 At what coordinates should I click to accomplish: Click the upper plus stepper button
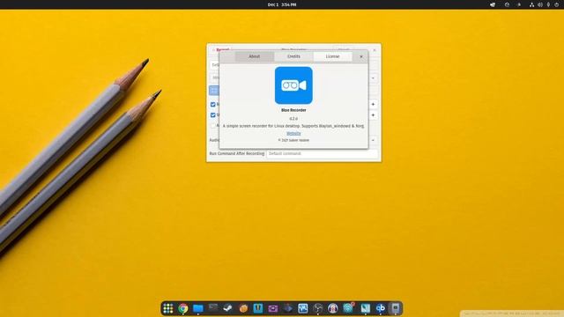tap(373, 104)
